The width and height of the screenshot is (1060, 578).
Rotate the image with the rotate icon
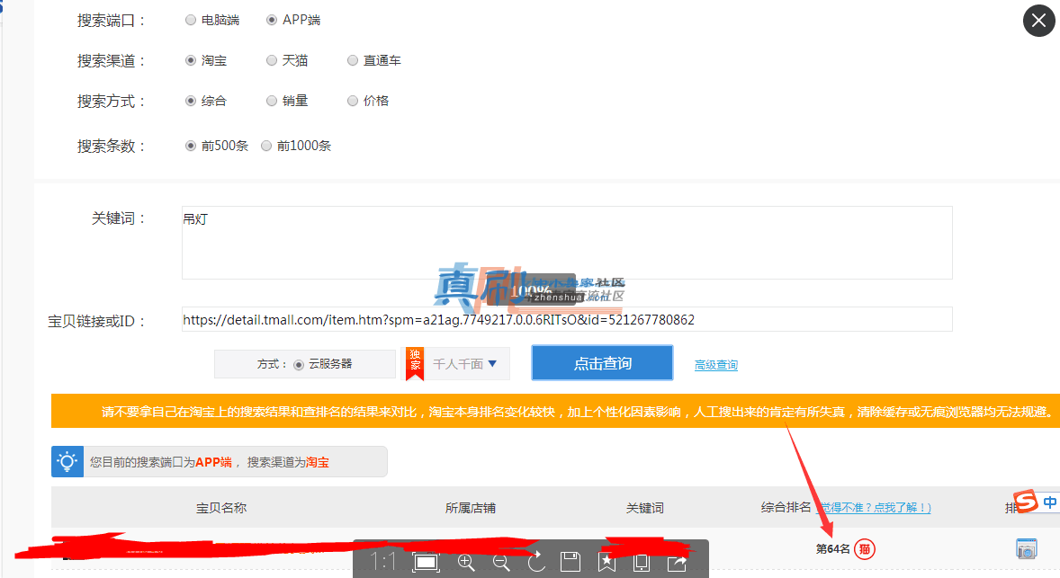[x=537, y=561]
